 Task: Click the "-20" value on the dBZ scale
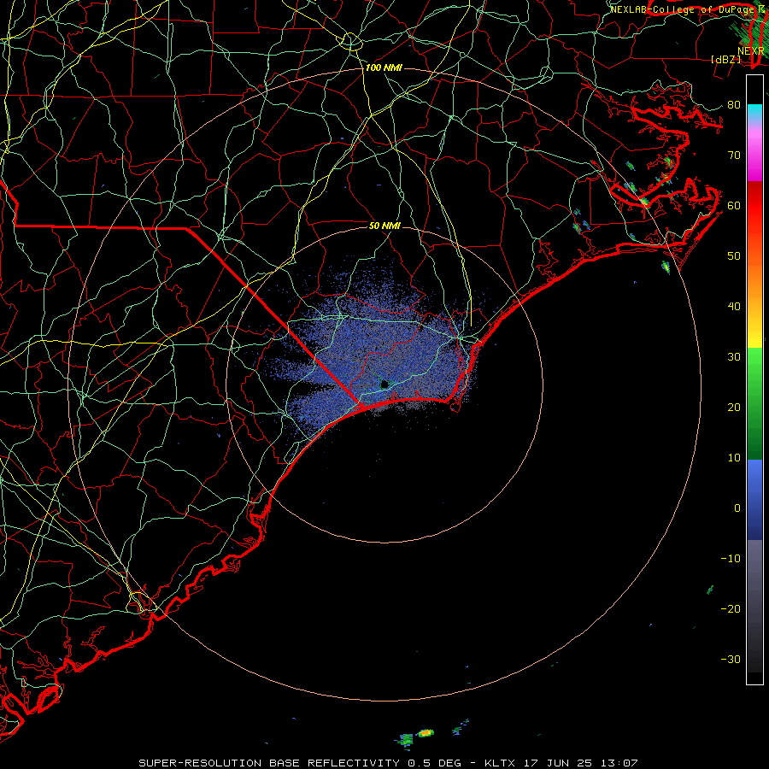click(x=731, y=608)
